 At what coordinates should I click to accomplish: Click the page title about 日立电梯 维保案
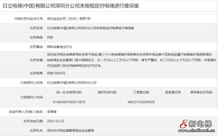point(71,6)
